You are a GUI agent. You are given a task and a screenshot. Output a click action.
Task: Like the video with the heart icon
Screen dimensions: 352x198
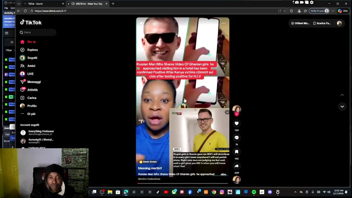(237, 123)
